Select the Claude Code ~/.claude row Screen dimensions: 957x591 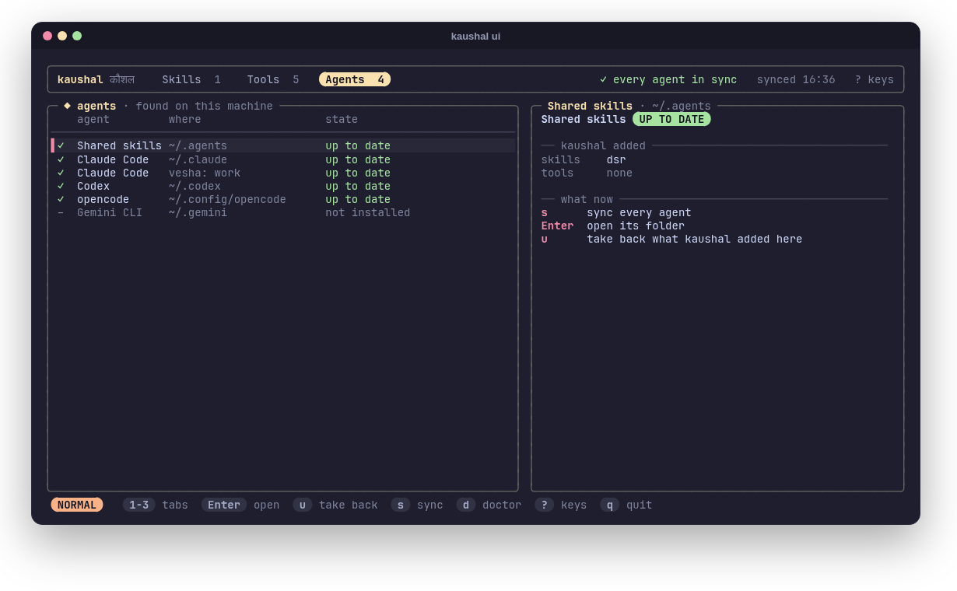283,159
